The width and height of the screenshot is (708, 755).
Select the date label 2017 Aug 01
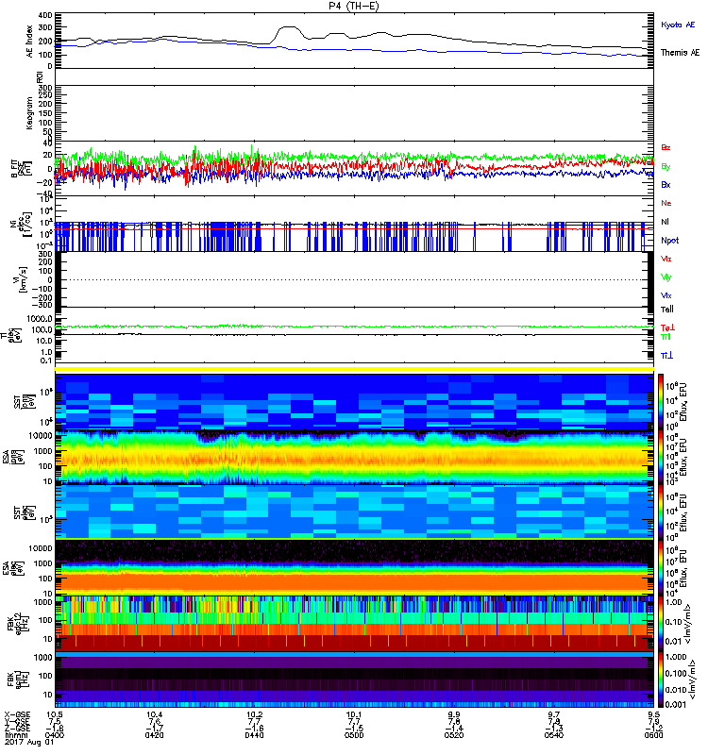click(29, 742)
